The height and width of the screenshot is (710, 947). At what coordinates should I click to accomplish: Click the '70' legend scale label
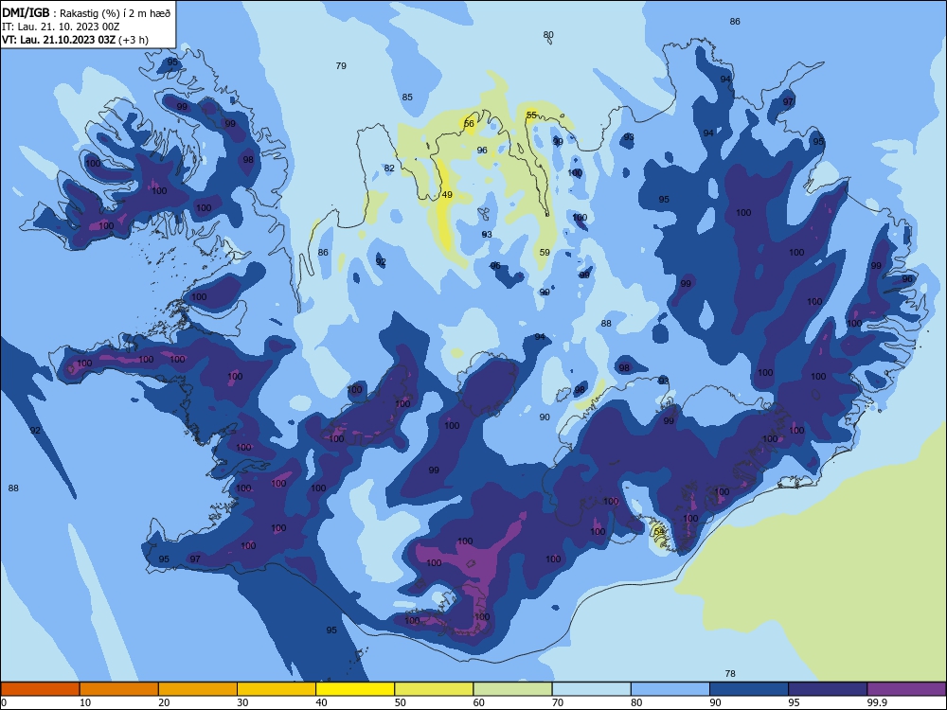(558, 702)
